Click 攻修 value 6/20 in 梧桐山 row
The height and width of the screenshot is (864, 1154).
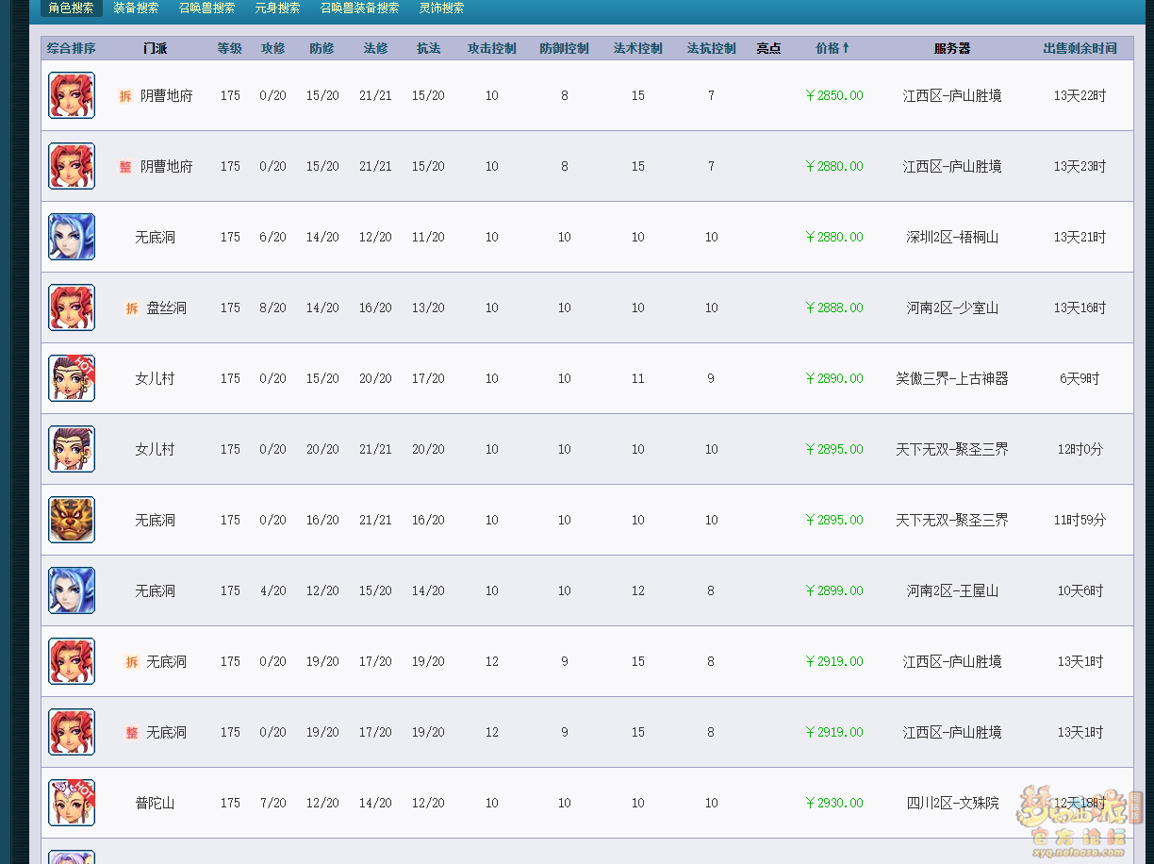pyautogui.click(x=272, y=237)
